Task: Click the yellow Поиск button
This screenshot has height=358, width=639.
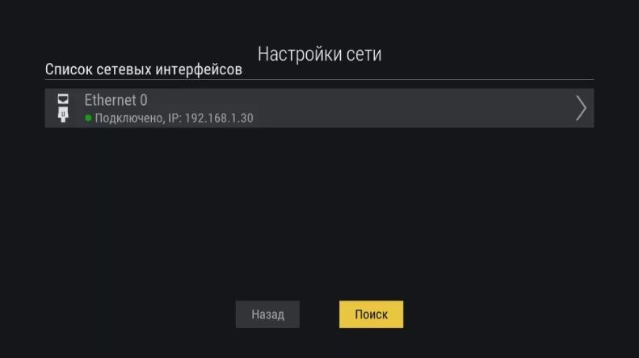Action: tap(371, 314)
